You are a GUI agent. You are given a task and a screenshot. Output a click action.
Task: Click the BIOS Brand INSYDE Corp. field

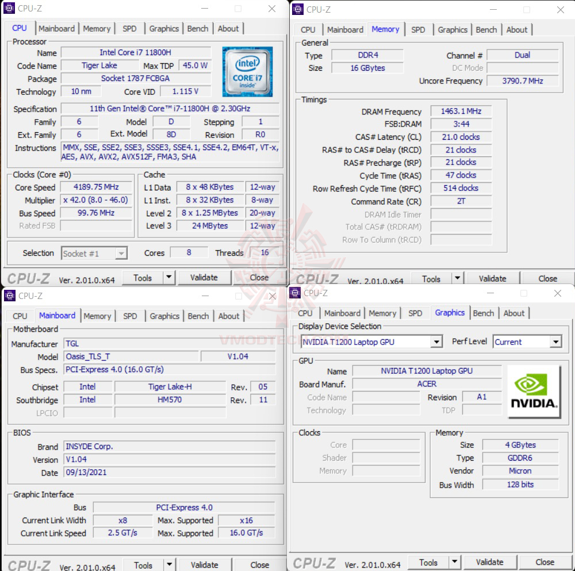pos(170,446)
